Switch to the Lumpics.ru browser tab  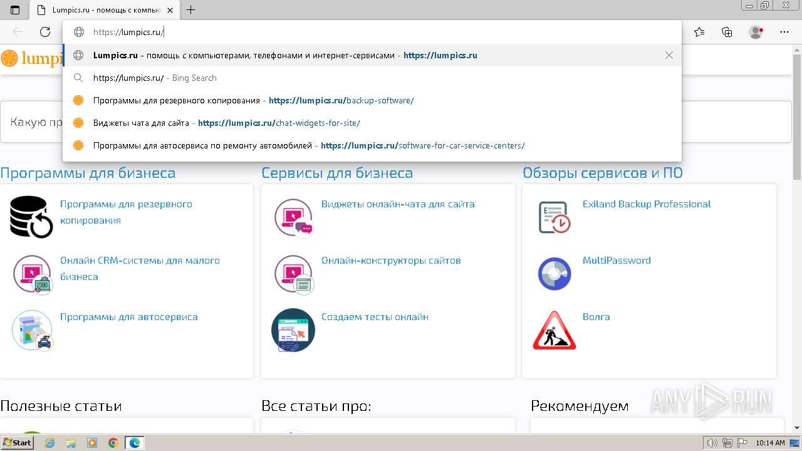pyautogui.click(x=103, y=10)
